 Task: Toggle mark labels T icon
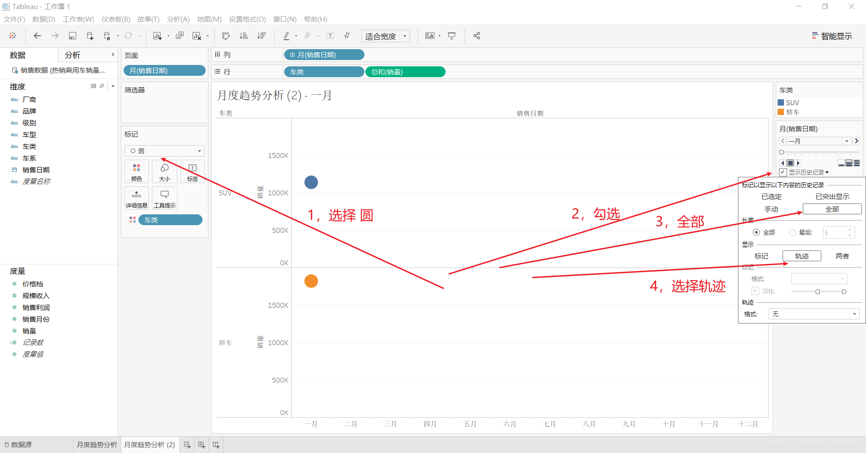coord(331,36)
